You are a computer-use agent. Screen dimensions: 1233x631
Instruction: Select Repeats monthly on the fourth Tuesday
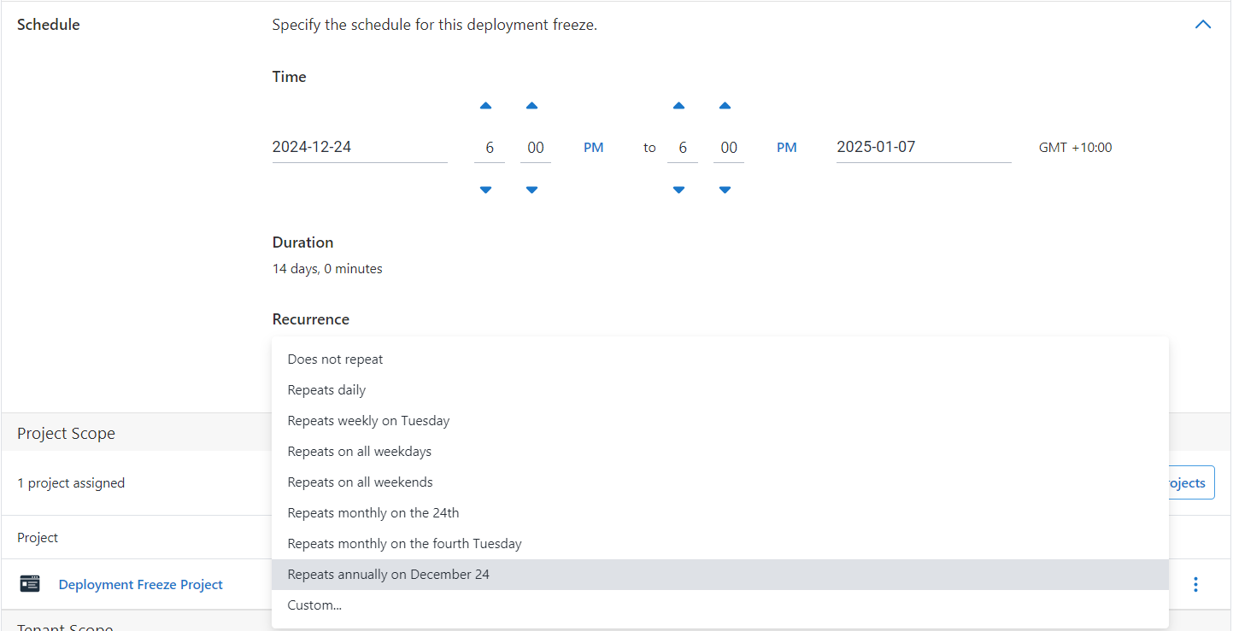(404, 543)
